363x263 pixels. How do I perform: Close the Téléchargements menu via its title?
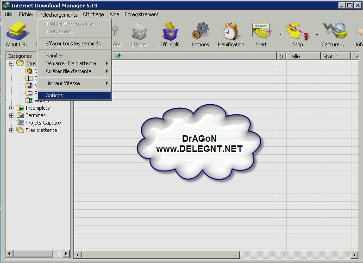tap(58, 15)
